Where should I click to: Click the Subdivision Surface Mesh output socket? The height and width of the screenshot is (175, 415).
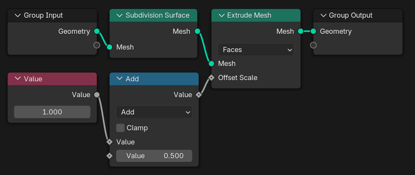pyautogui.click(x=198, y=31)
